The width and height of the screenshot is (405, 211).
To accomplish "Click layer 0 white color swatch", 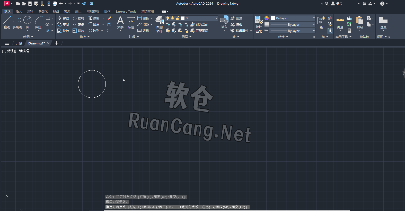I will point(183,18).
